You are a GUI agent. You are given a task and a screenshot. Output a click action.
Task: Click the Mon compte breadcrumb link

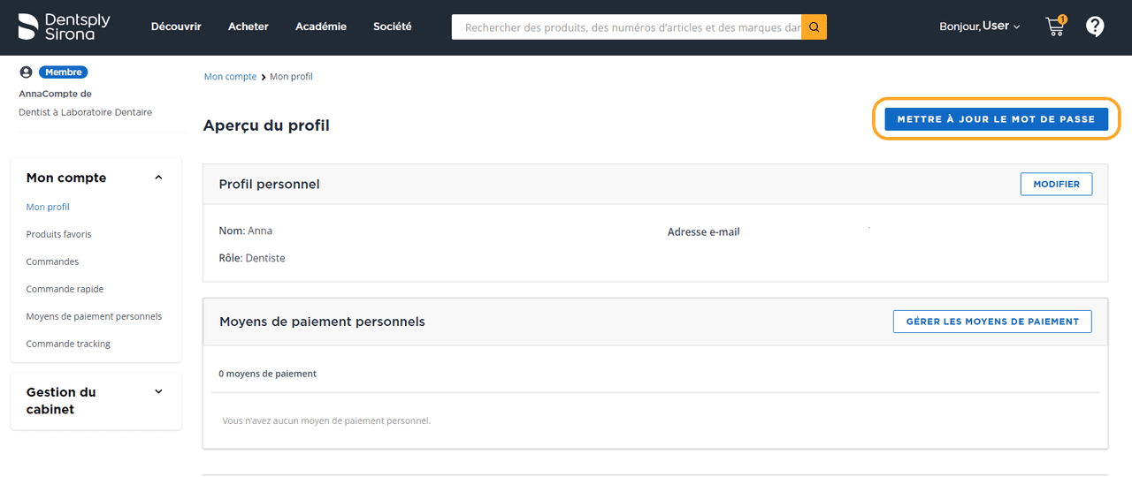230,77
